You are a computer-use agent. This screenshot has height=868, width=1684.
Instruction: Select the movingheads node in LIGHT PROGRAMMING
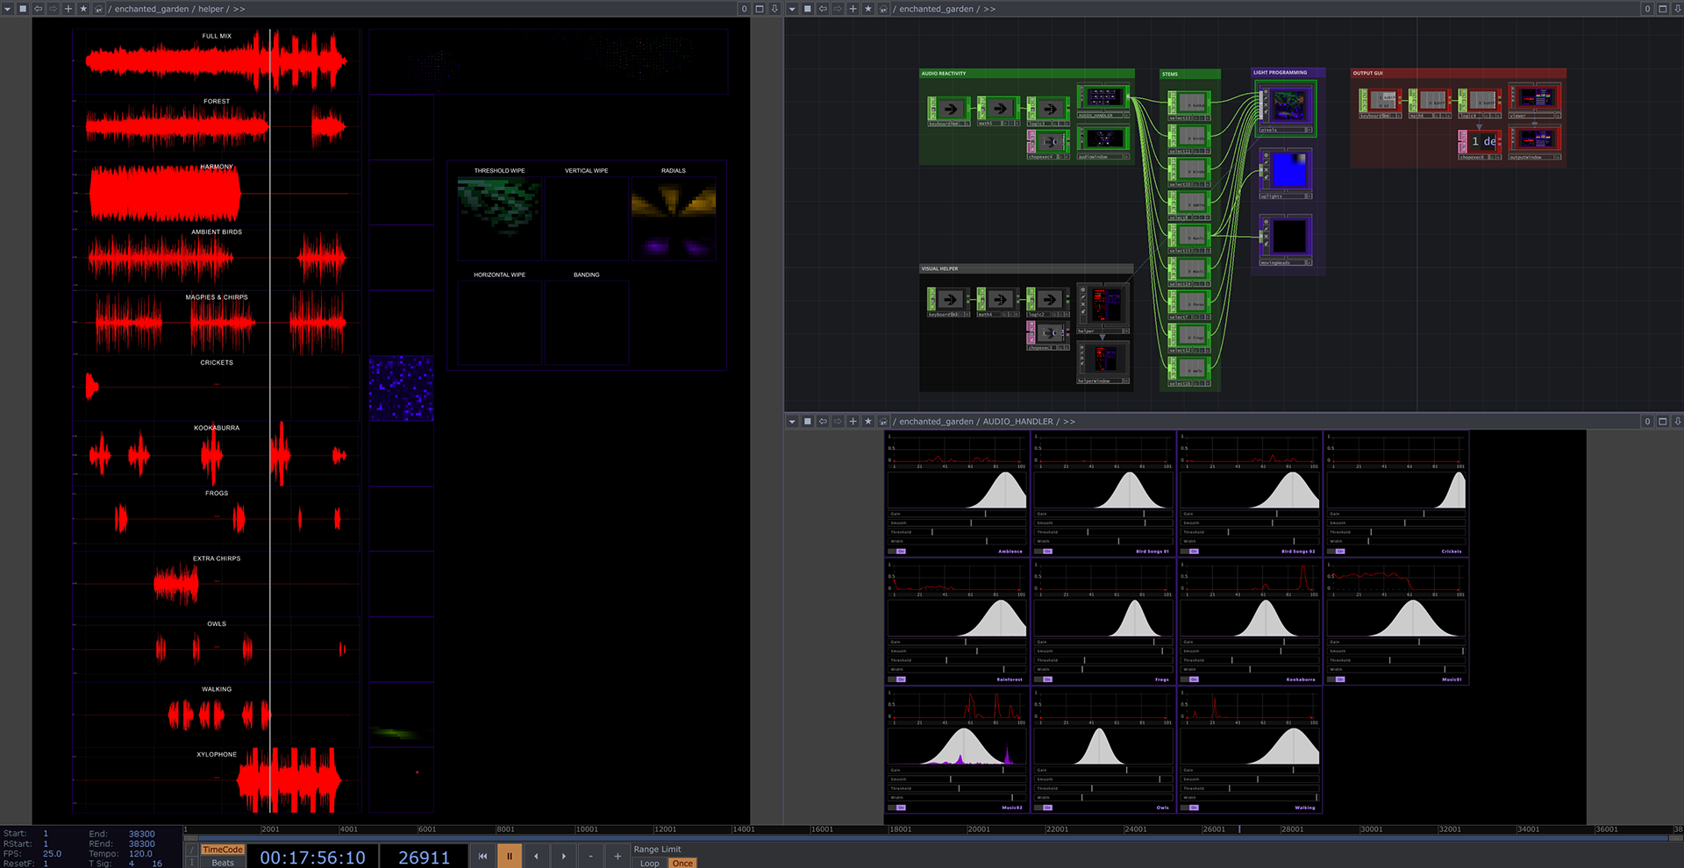click(x=1284, y=237)
